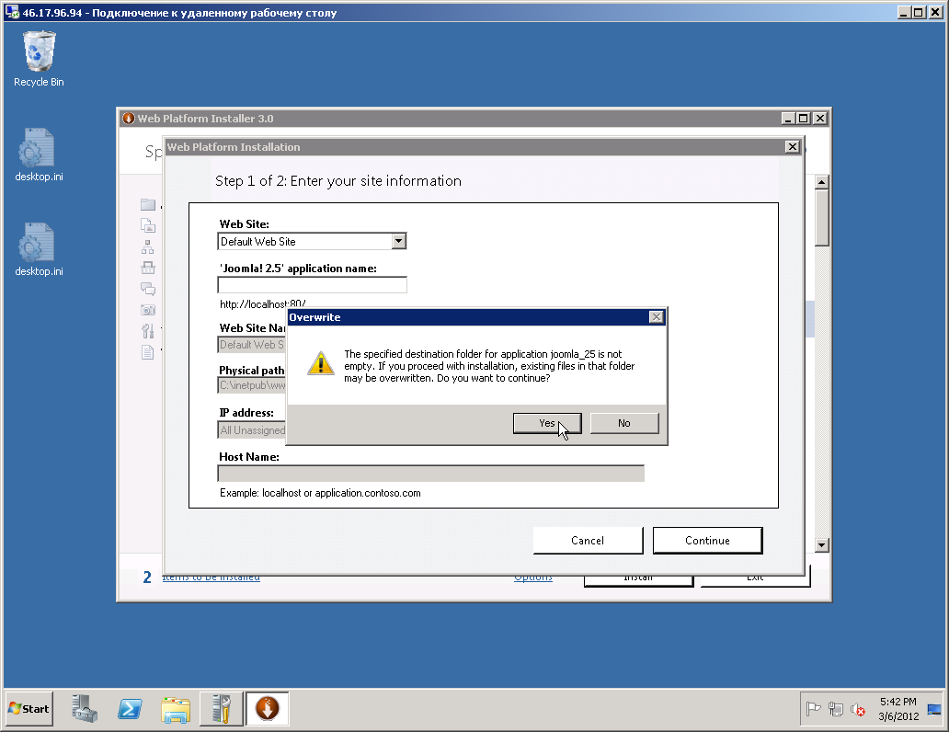Open the server tools taskbar icon

click(x=222, y=709)
